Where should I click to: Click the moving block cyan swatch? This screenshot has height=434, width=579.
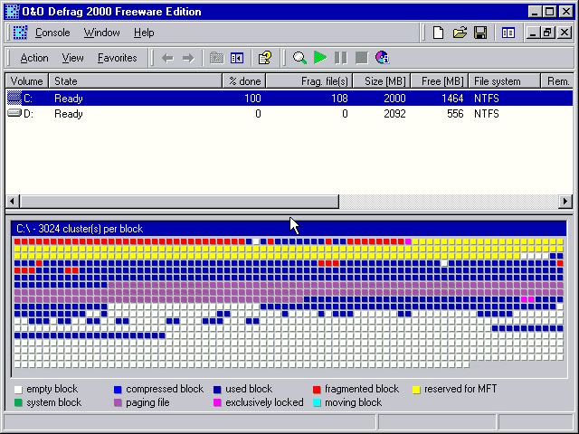click(x=317, y=402)
